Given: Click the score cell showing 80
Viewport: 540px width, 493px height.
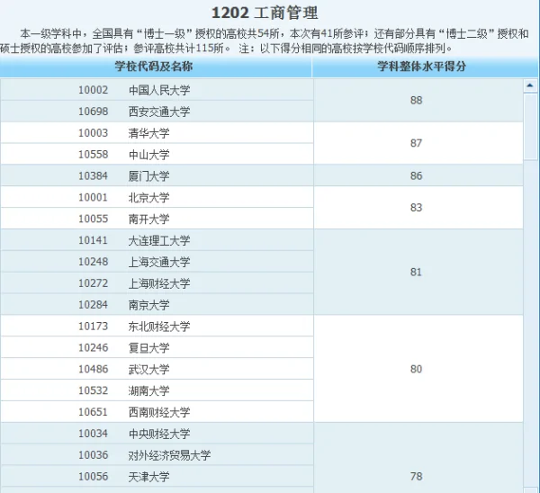Looking at the screenshot, I should (418, 369).
